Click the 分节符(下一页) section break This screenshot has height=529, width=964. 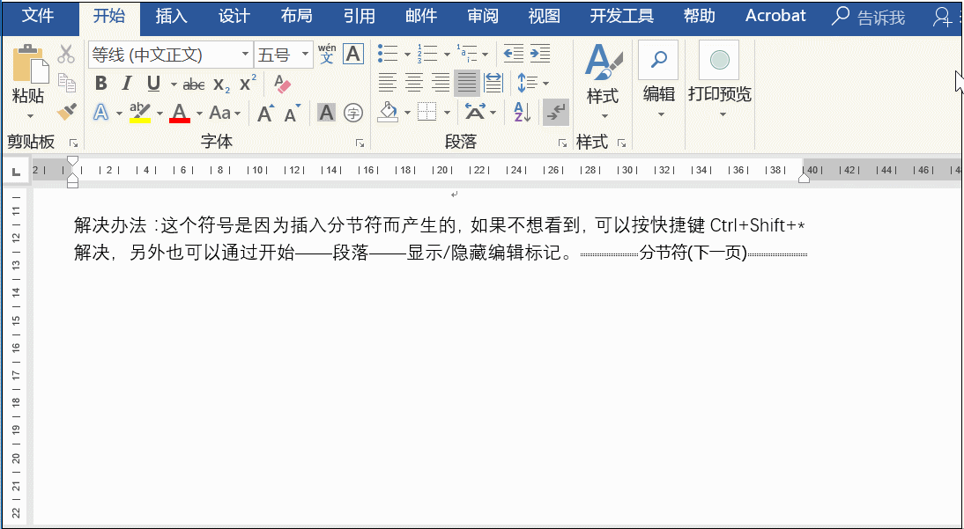tap(693, 253)
